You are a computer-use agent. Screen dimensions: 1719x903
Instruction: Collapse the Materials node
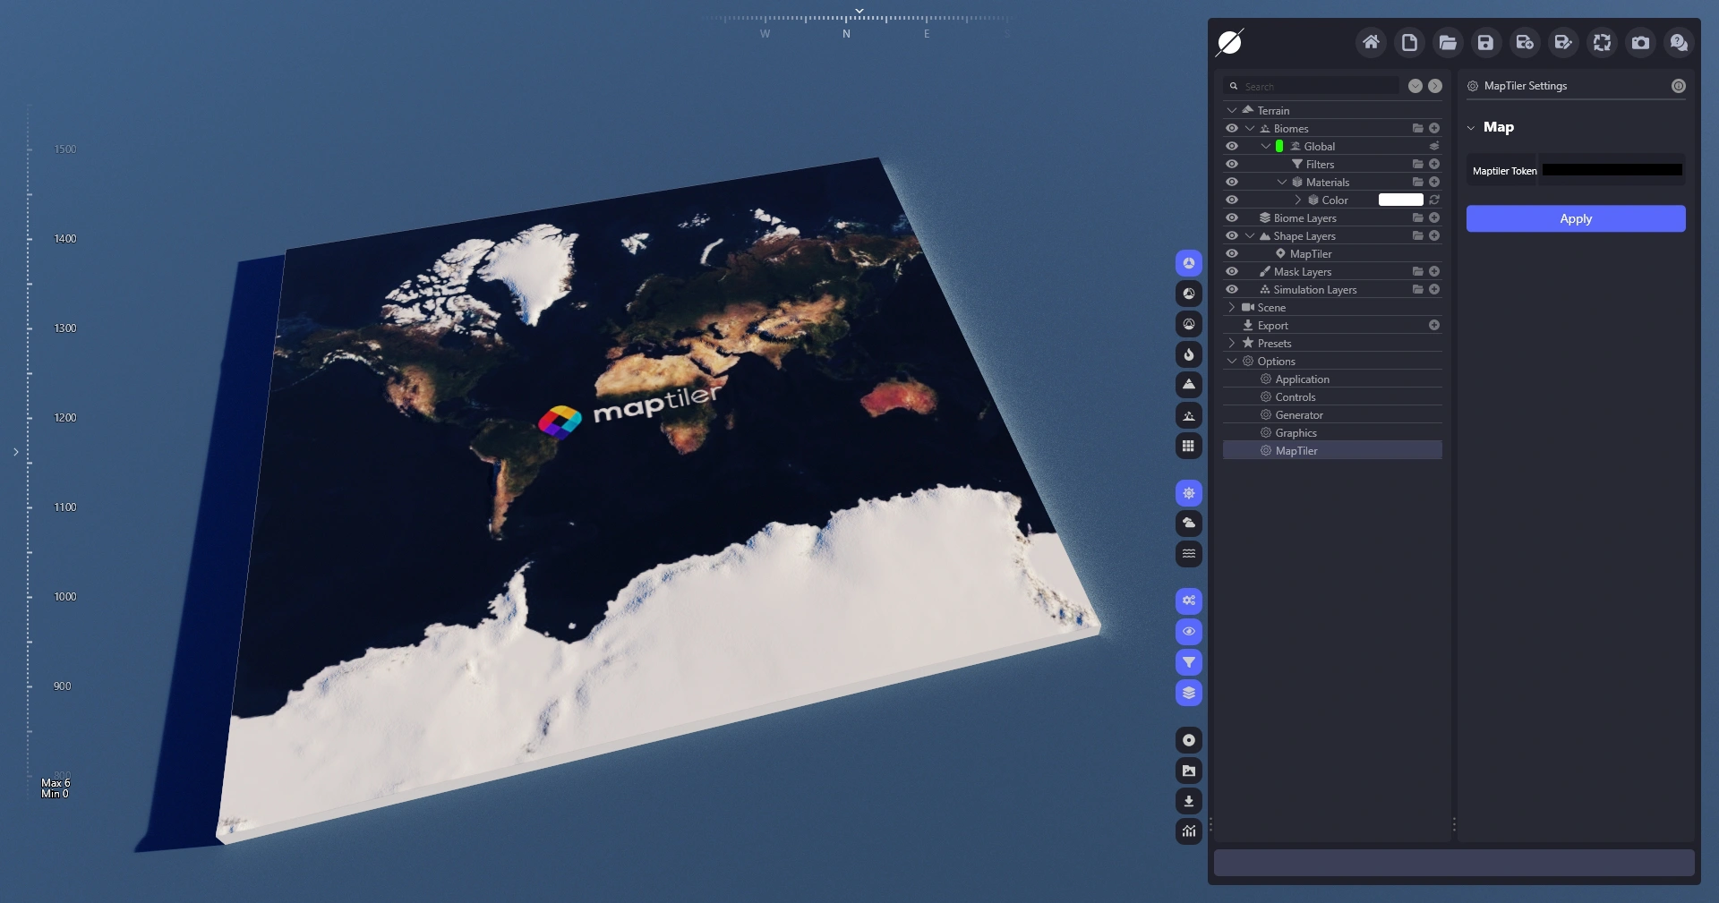click(1282, 182)
